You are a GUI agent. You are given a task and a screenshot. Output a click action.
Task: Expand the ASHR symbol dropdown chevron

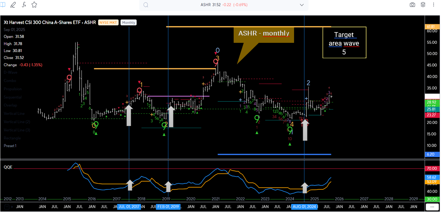[302, 5]
